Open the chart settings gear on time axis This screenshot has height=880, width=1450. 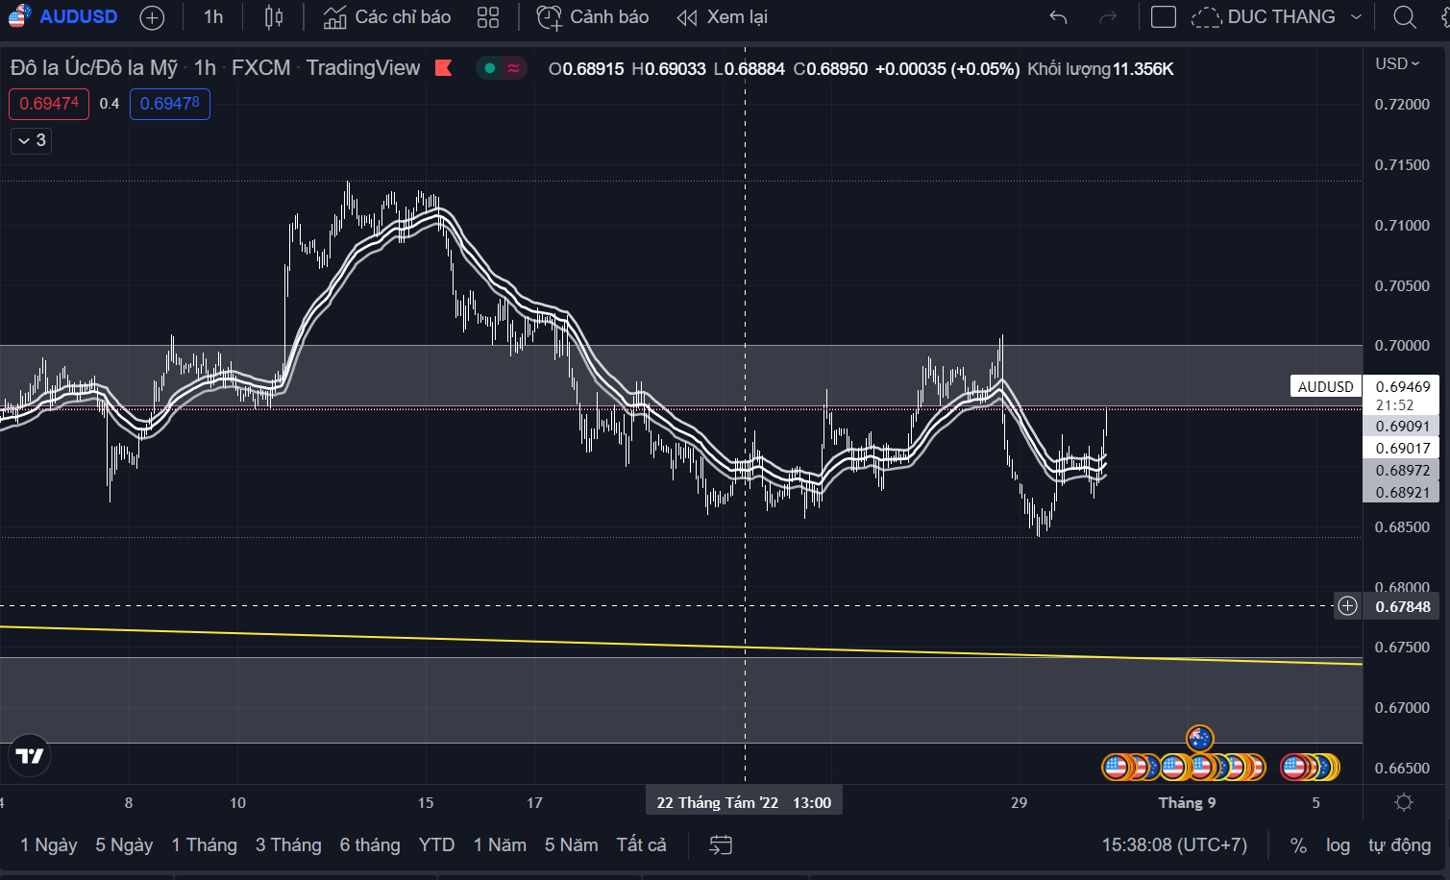tap(1404, 802)
